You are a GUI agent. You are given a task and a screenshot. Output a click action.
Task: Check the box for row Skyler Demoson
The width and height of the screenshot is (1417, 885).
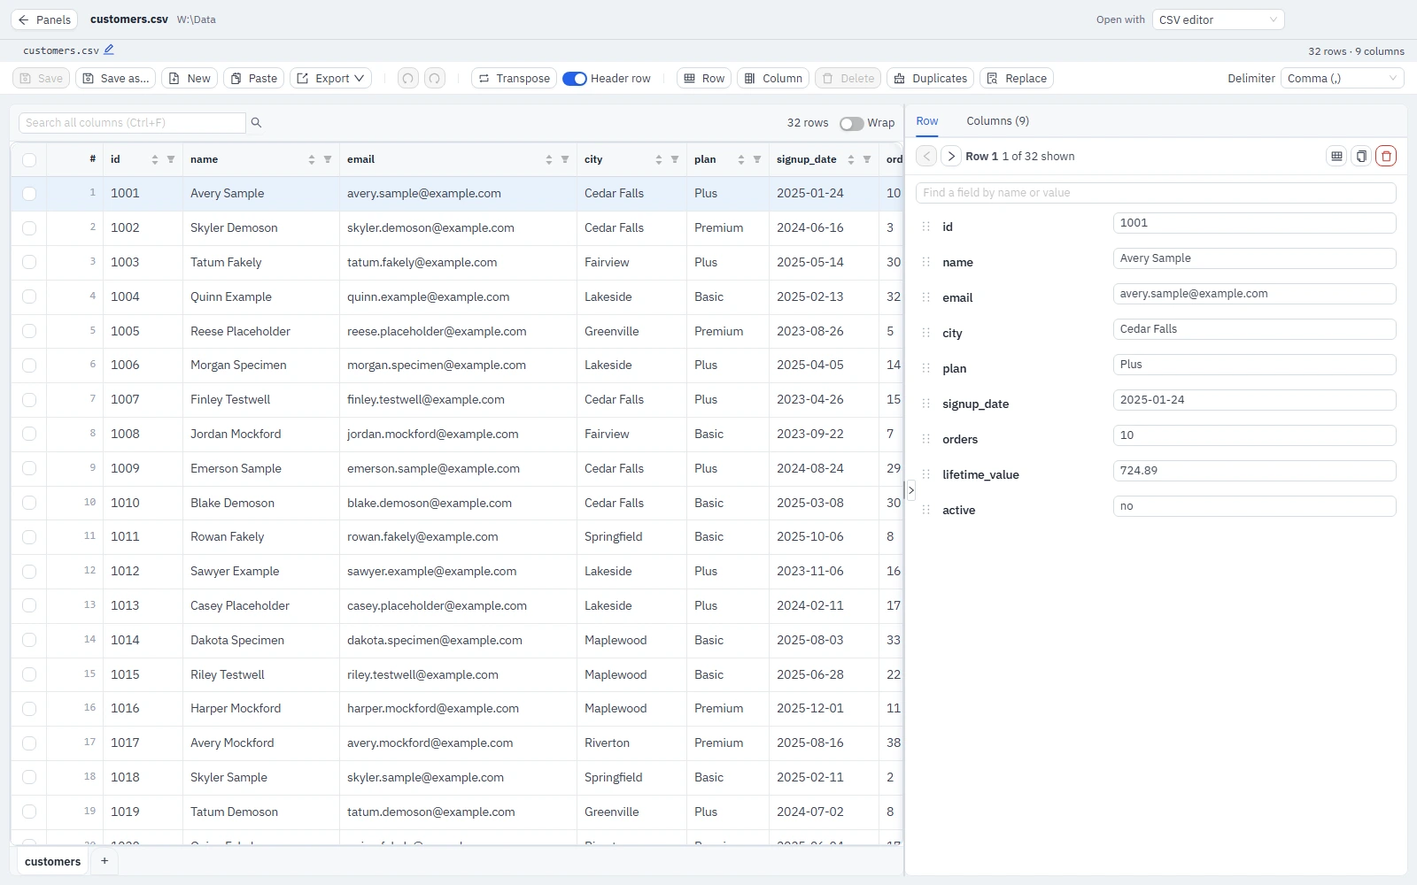(x=29, y=228)
